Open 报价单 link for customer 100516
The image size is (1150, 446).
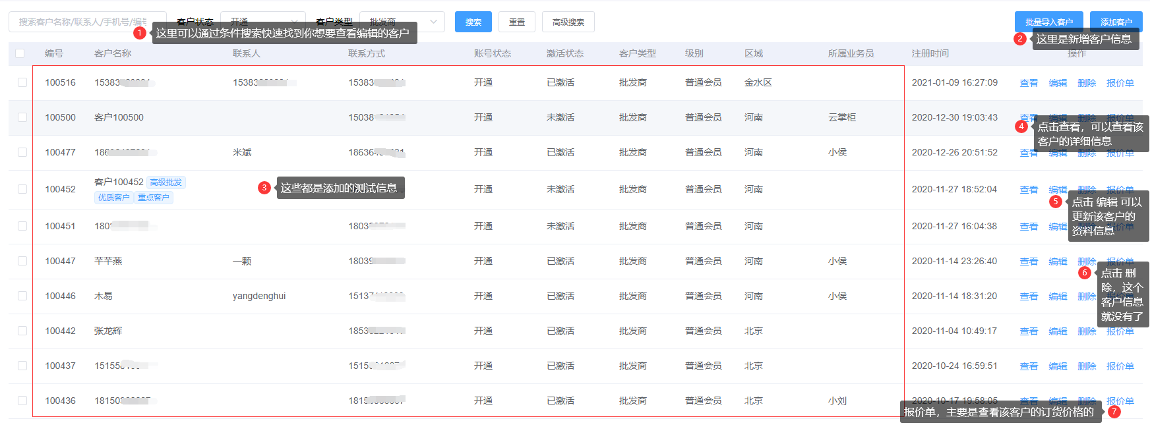click(x=1120, y=83)
